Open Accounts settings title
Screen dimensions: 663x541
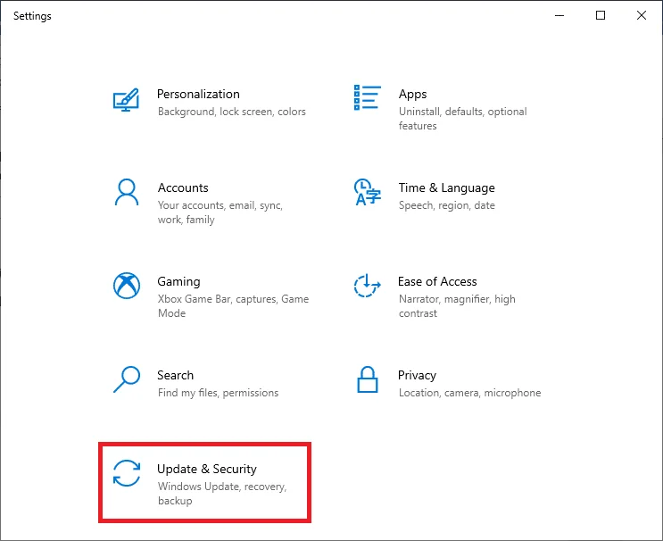click(183, 187)
